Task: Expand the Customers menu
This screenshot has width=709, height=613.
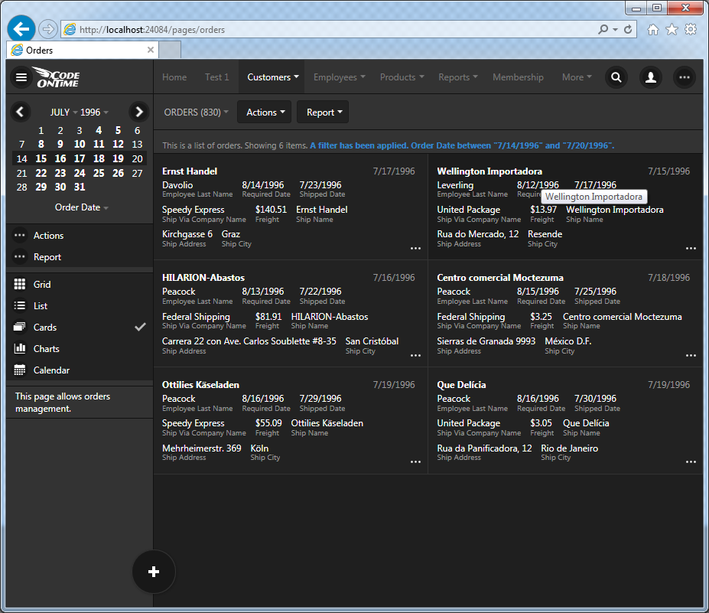Action: tap(272, 77)
